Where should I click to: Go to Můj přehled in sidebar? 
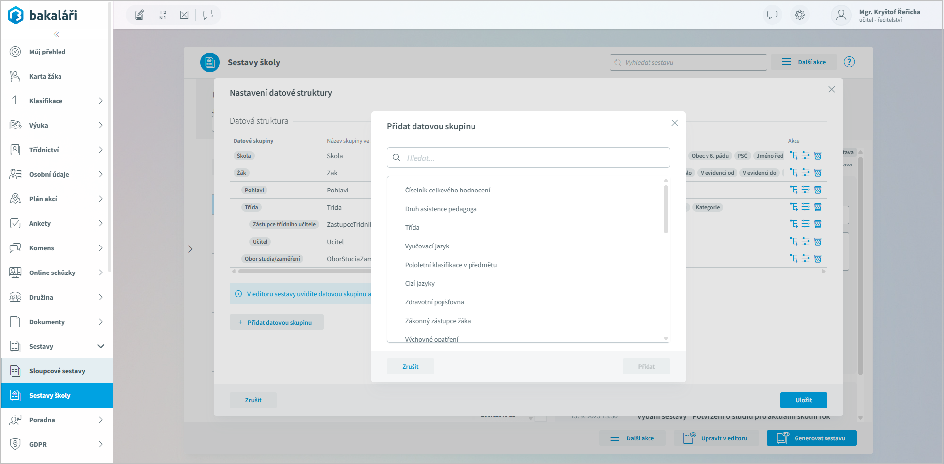[47, 52]
